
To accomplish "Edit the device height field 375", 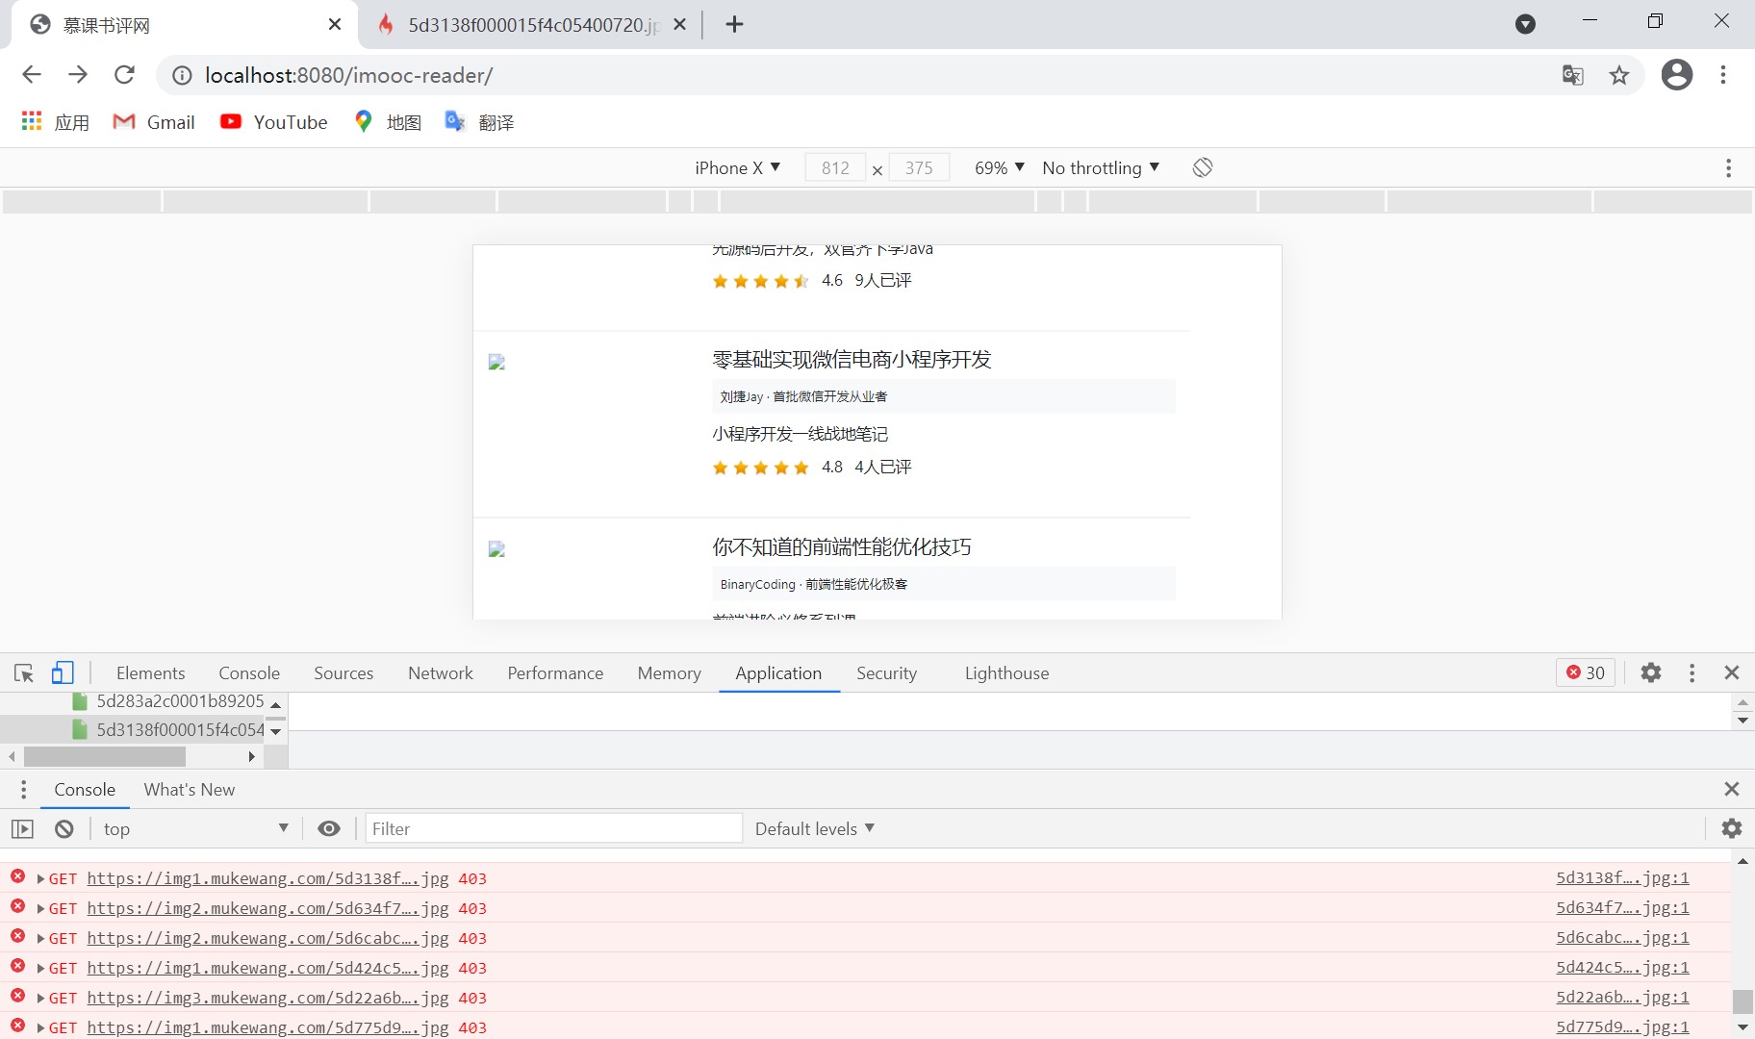I will [919, 167].
